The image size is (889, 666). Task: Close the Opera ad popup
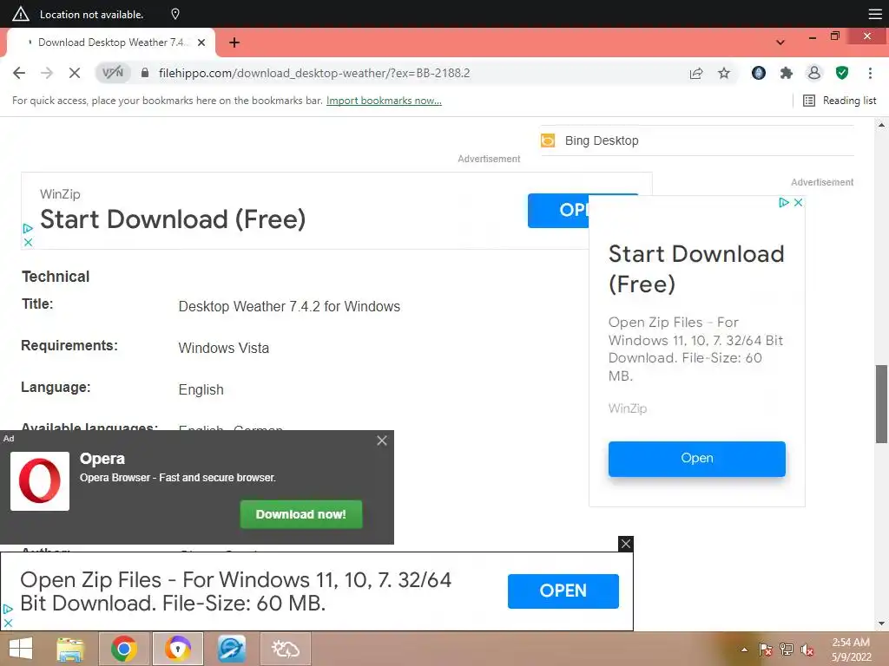tap(382, 441)
